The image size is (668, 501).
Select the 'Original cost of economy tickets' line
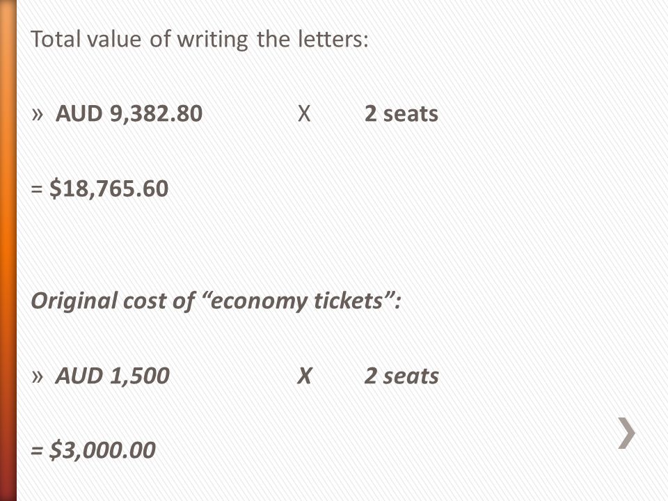coord(216,301)
